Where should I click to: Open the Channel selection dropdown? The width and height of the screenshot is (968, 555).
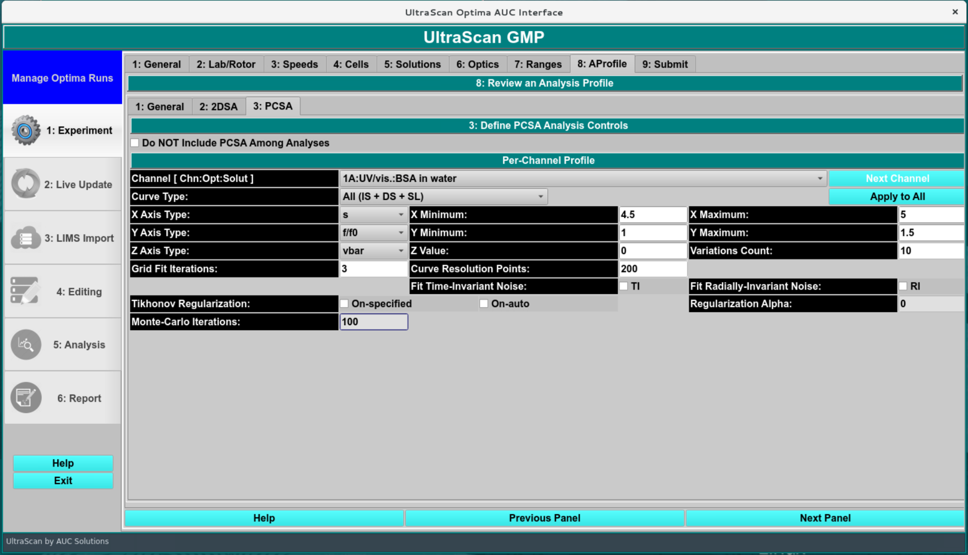tap(583, 179)
